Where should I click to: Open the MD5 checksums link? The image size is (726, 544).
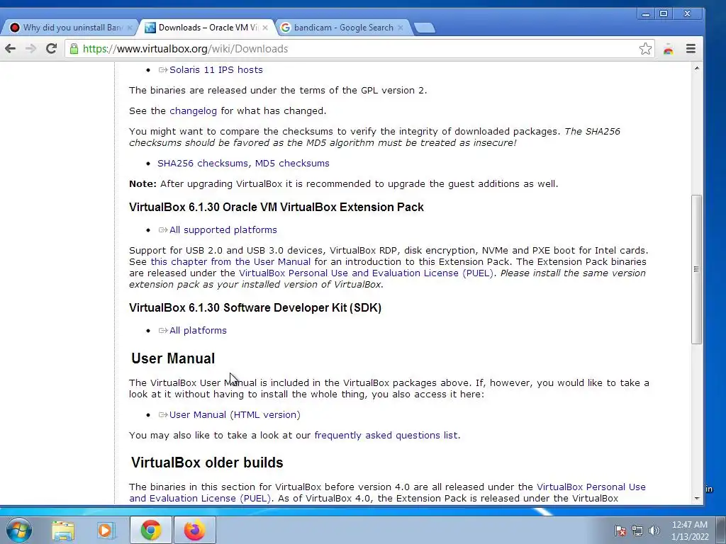(292, 164)
